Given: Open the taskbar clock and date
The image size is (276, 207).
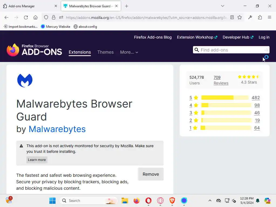Looking at the screenshot, I should pyautogui.click(x=247, y=201).
